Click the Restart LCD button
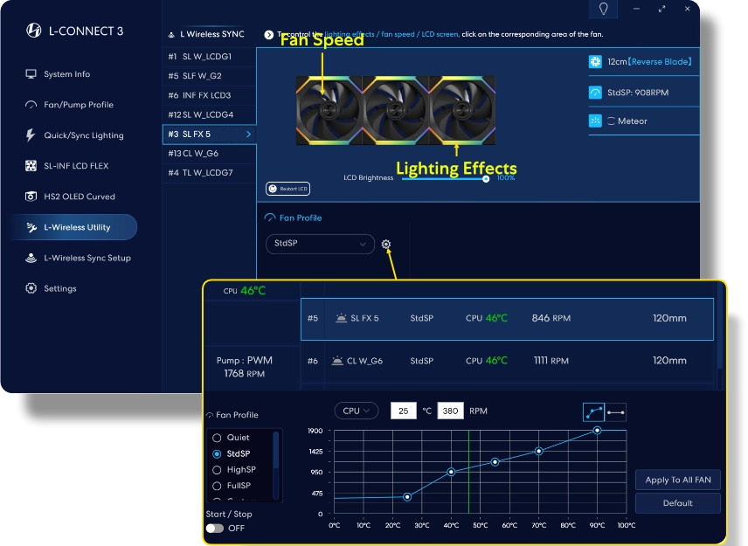 [287, 189]
